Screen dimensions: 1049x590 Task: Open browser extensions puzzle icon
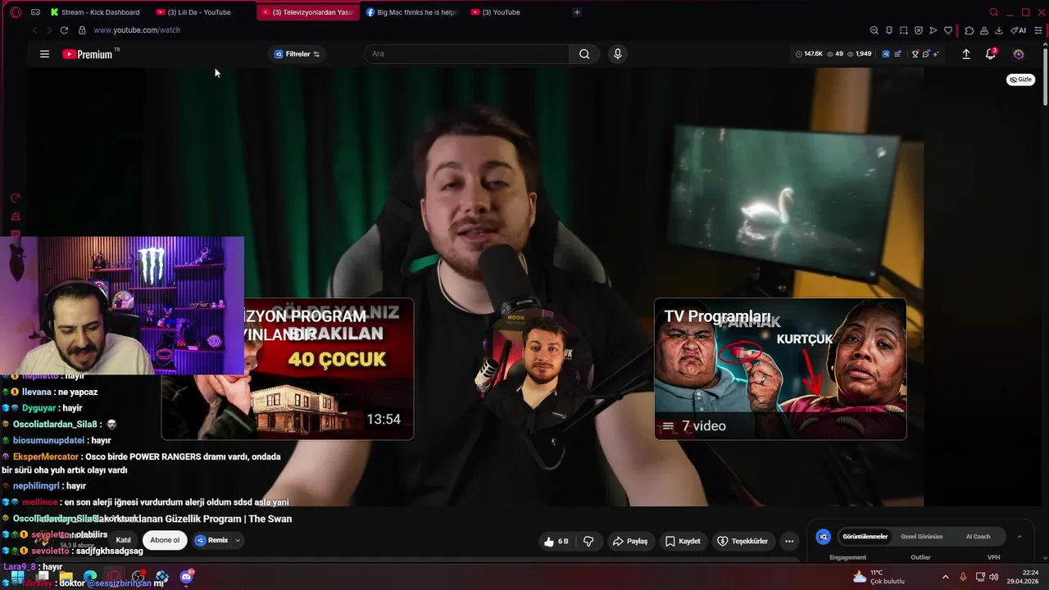coord(970,30)
